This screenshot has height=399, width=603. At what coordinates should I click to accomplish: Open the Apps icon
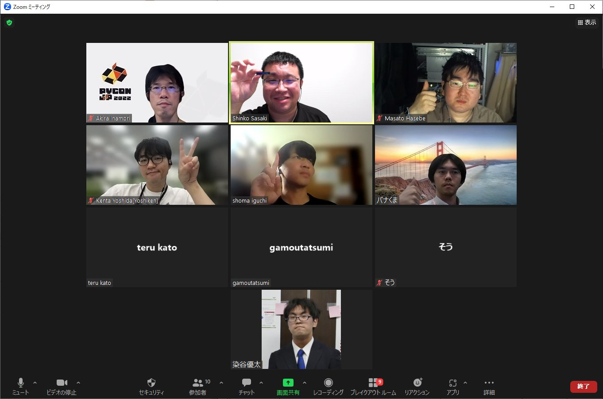click(452, 383)
